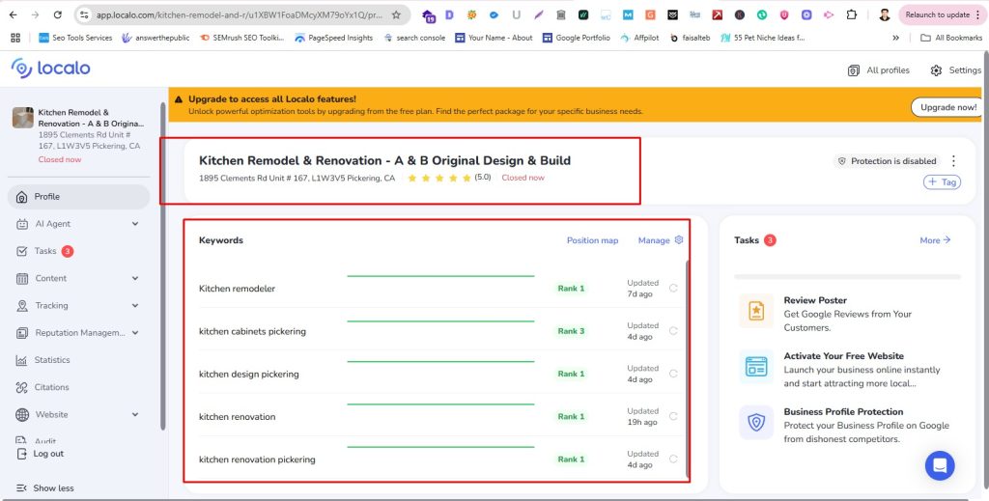Click AI Agent robot icon
This screenshot has width=989, height=501.
(22, 224)
